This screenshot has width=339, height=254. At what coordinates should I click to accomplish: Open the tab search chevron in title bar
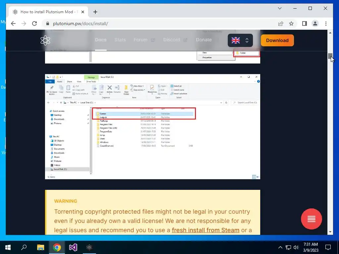tap(279, 8)
